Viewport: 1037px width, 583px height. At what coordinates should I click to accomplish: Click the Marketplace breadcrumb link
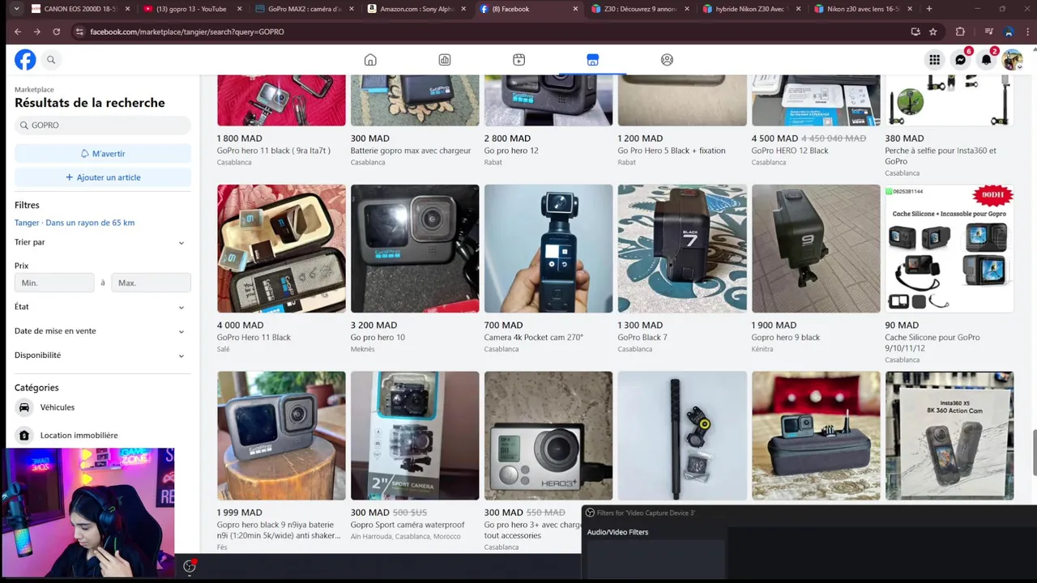[34, 90]
